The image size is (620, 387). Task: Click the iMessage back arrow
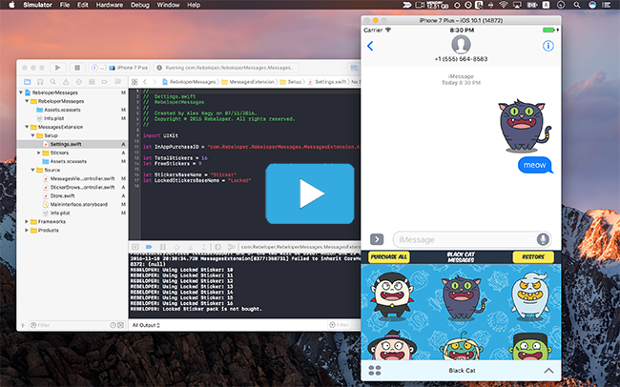click(x=370, y=47)
